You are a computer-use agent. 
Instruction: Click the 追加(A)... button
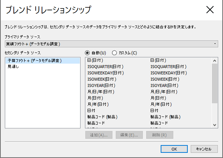99,135
